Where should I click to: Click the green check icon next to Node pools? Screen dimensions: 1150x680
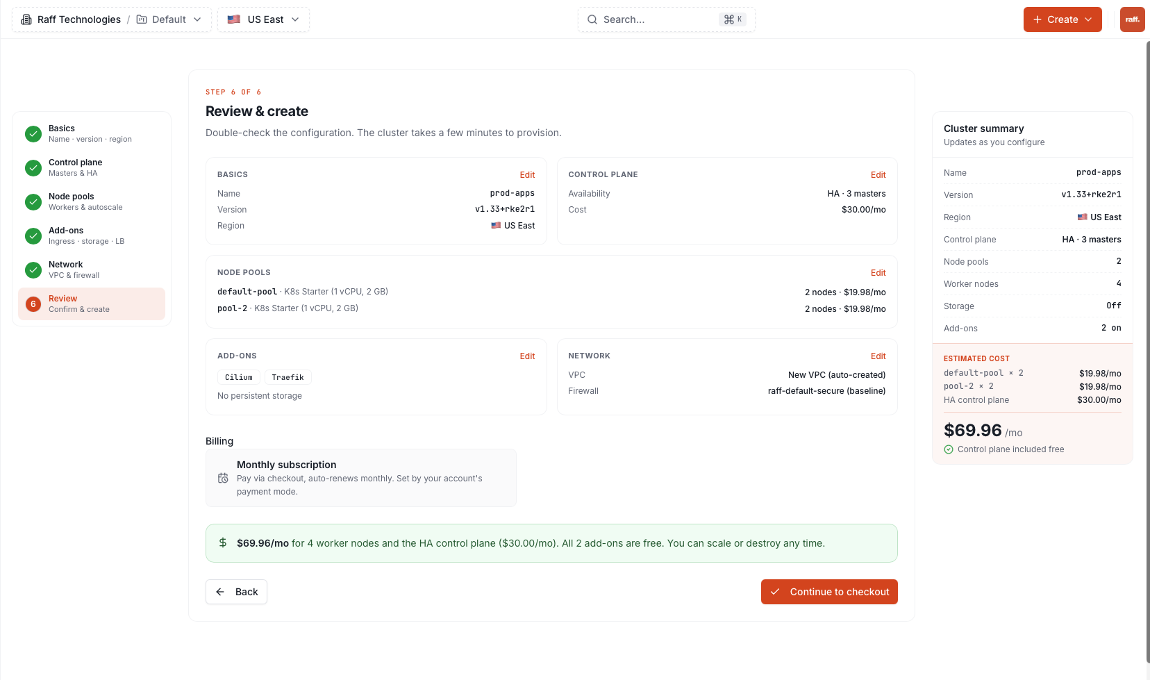(33, 202)
